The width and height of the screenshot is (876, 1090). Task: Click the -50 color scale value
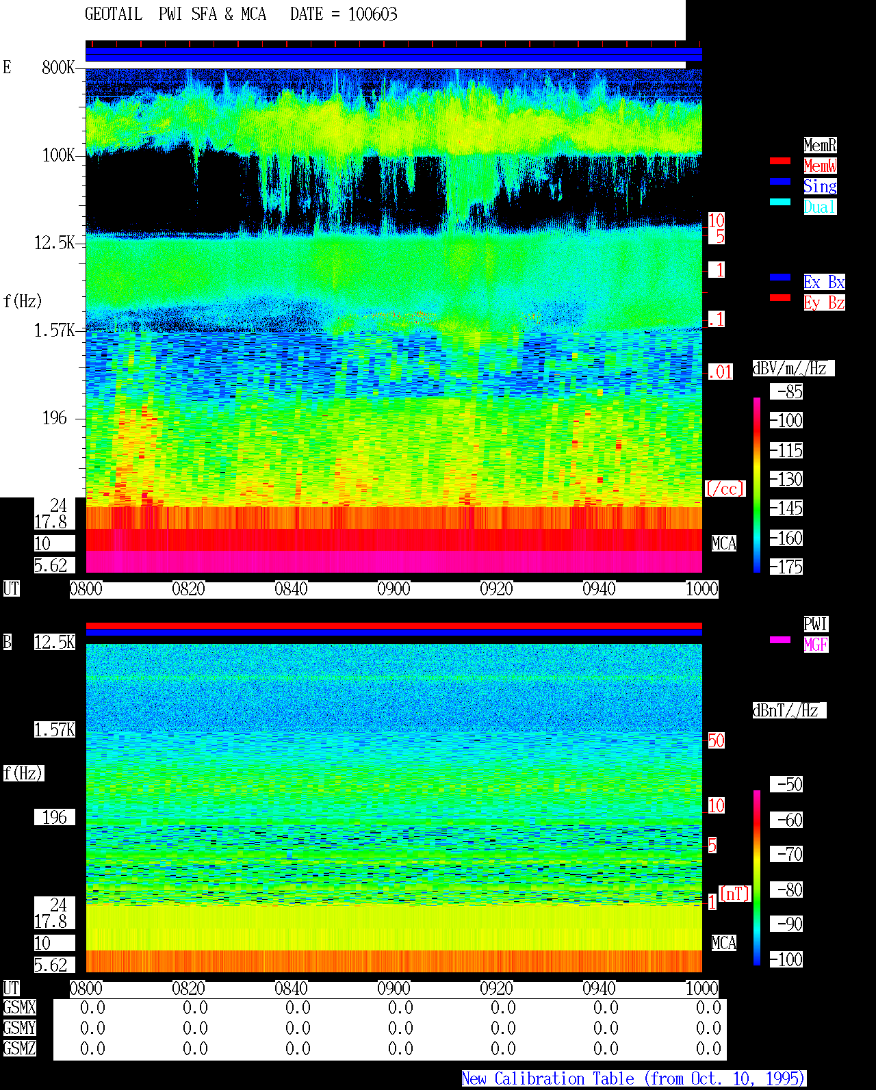click(787, 784)
